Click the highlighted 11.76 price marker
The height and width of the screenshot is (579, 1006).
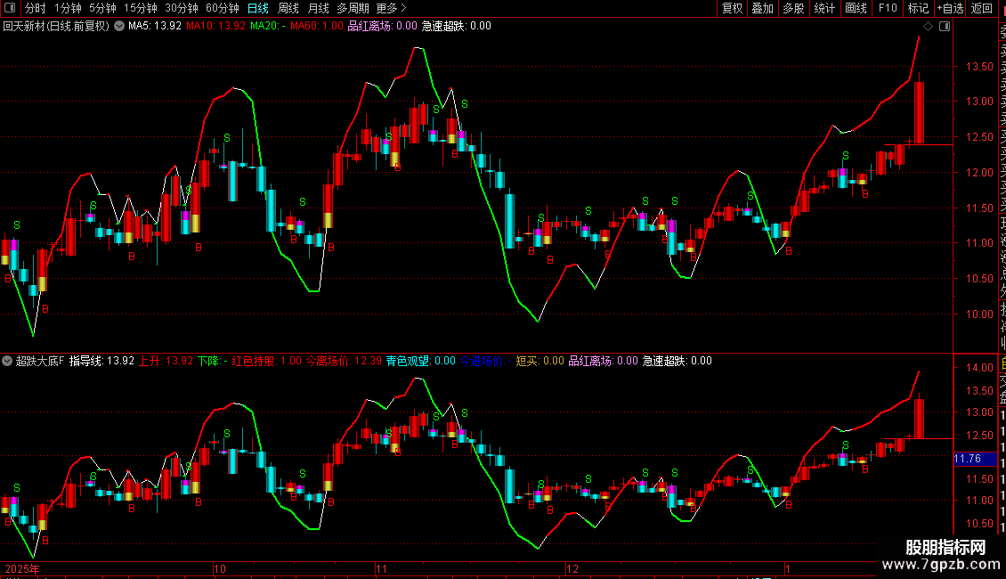(975, 459)
